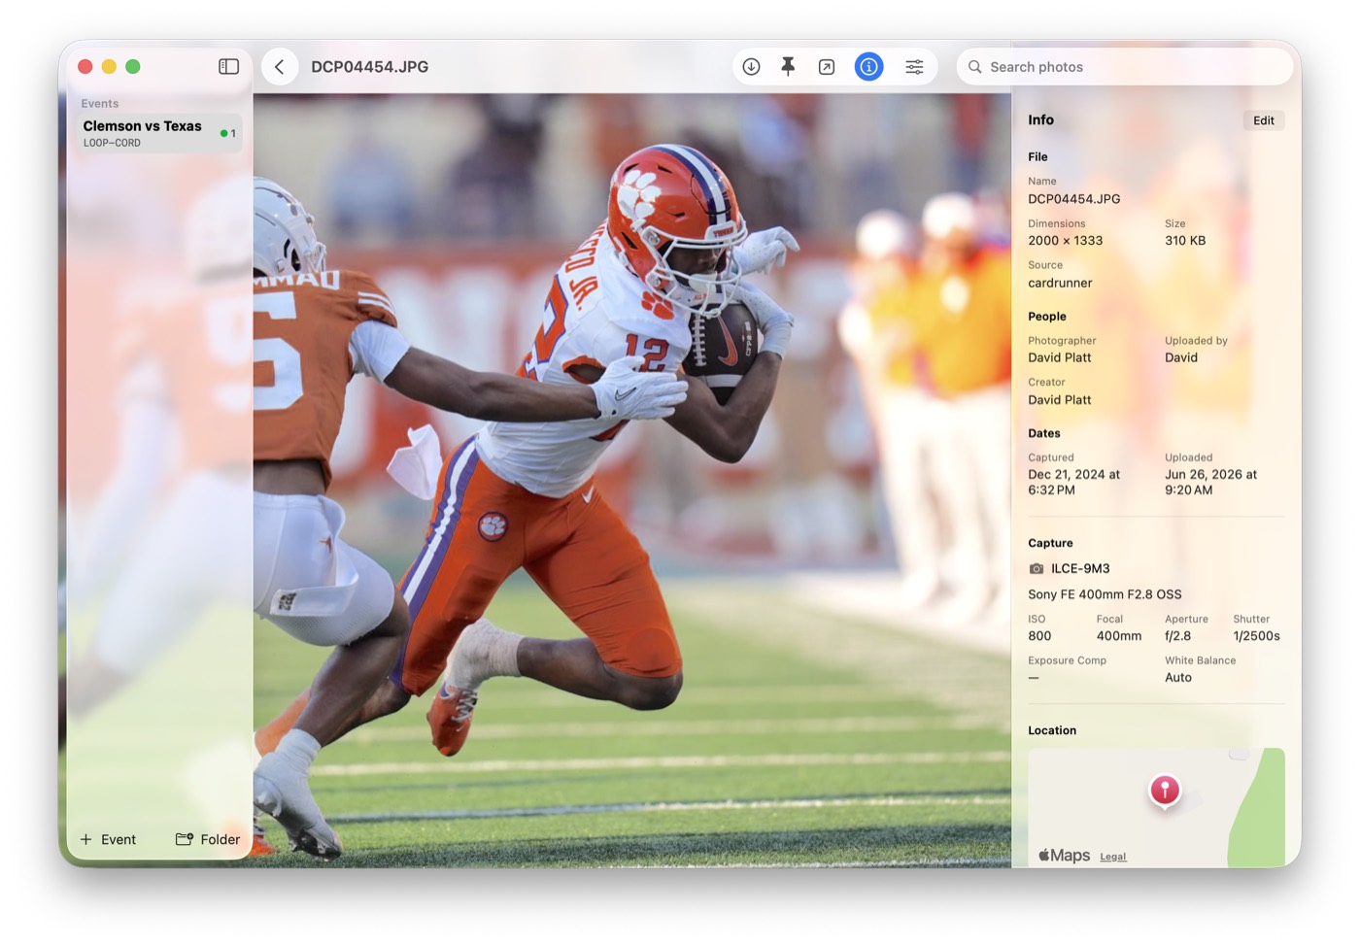The height and width of the screenshot is (945, 1360).
Task: Click the magnifying glass search icon
Action: [974, 67]
